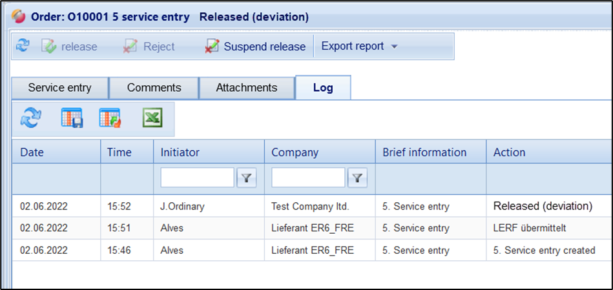Sort by the Date column header
This screenshot has width=613, height=290.
[x=36, y=152]
